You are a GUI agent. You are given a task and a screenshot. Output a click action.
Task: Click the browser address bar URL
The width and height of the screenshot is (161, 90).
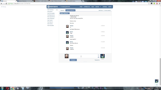[20, 3]
